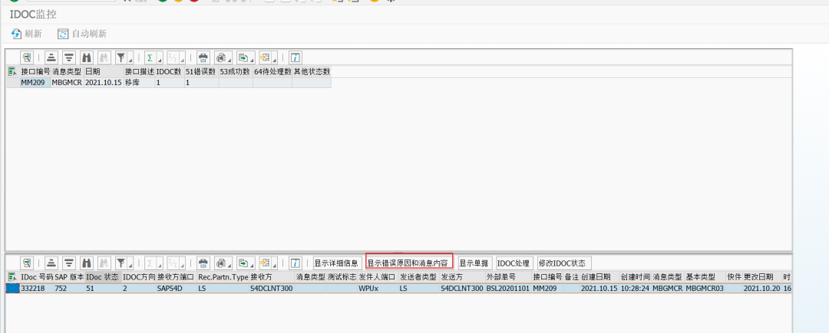Viewport: 829px width, 333px height.
Task: Click layout chooser icon in lower toolbar
Action: coord(266,263)
